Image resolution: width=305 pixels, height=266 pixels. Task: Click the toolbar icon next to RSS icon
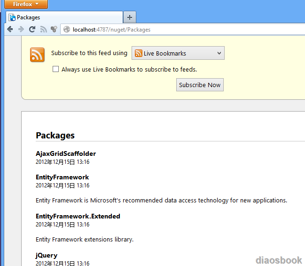(x=54, y=30)
